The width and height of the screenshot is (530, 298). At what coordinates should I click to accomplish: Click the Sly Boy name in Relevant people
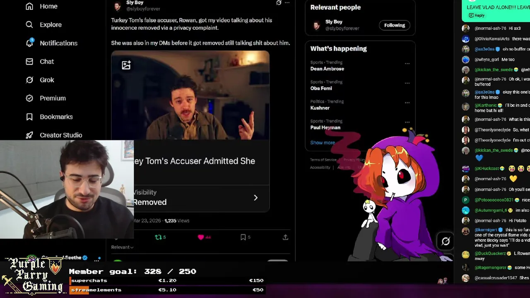click(334, 22)
